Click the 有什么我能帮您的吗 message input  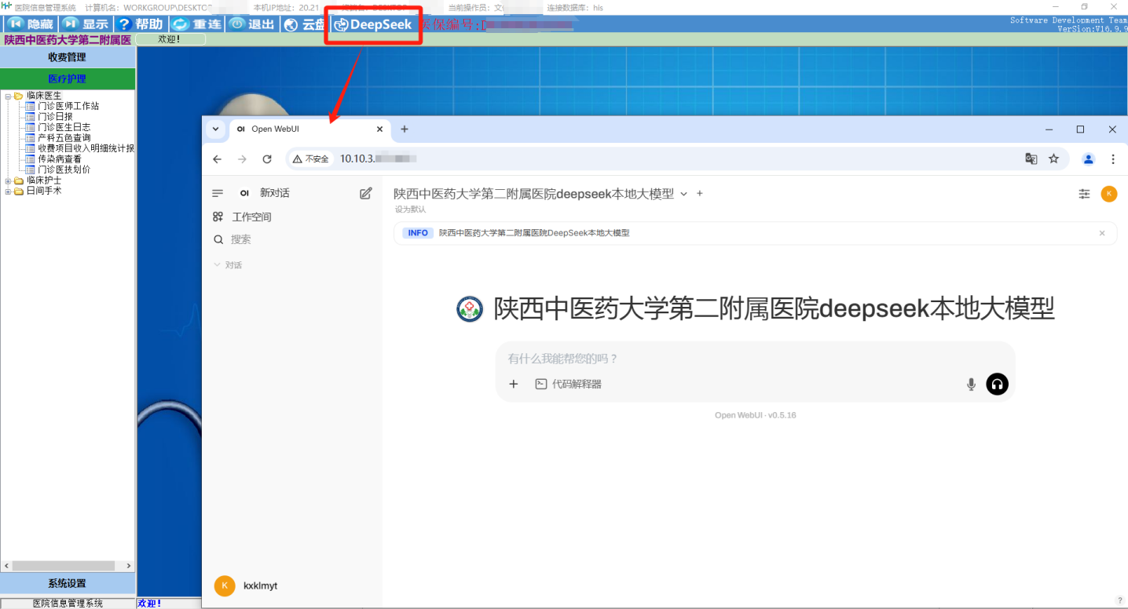[754, 359]
